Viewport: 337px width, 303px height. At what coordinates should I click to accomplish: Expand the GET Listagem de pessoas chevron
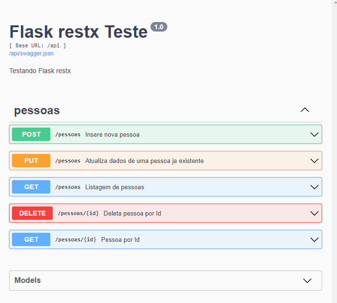(x=314, y=187)
